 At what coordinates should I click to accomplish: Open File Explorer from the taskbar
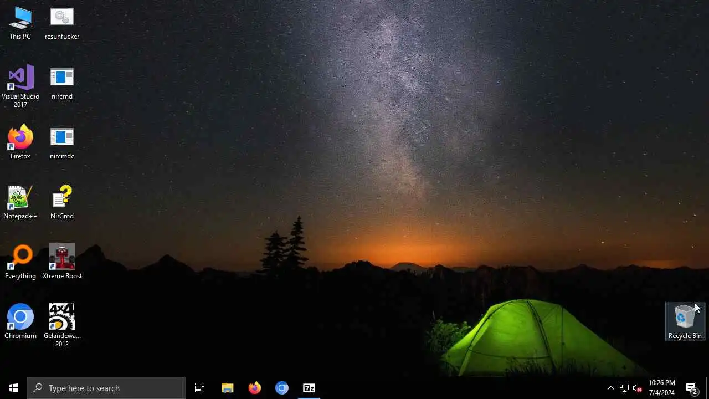[x=227, y=388]
